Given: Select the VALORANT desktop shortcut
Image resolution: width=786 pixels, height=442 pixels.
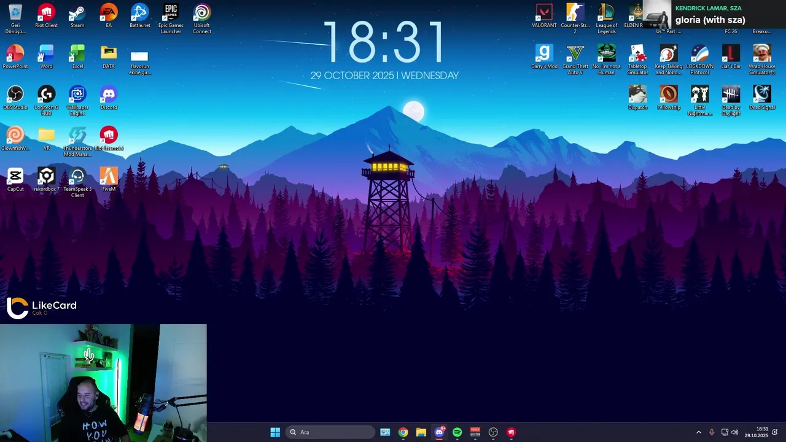Looking at the screenshot, I should coord(544,17).
